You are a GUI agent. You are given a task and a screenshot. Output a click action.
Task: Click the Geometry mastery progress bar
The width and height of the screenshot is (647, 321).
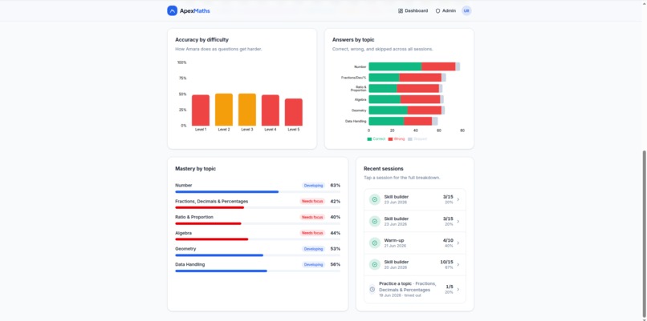pyautogui.click(x=258, y=255)
